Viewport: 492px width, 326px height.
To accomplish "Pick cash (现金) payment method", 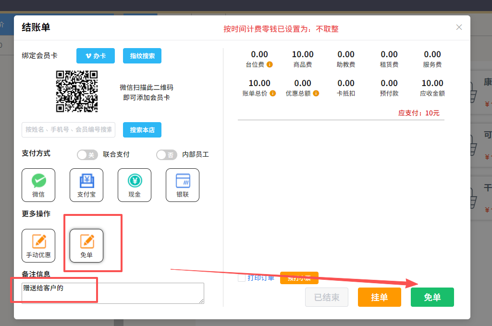I will pyautogui.click(x=135, y=185).
